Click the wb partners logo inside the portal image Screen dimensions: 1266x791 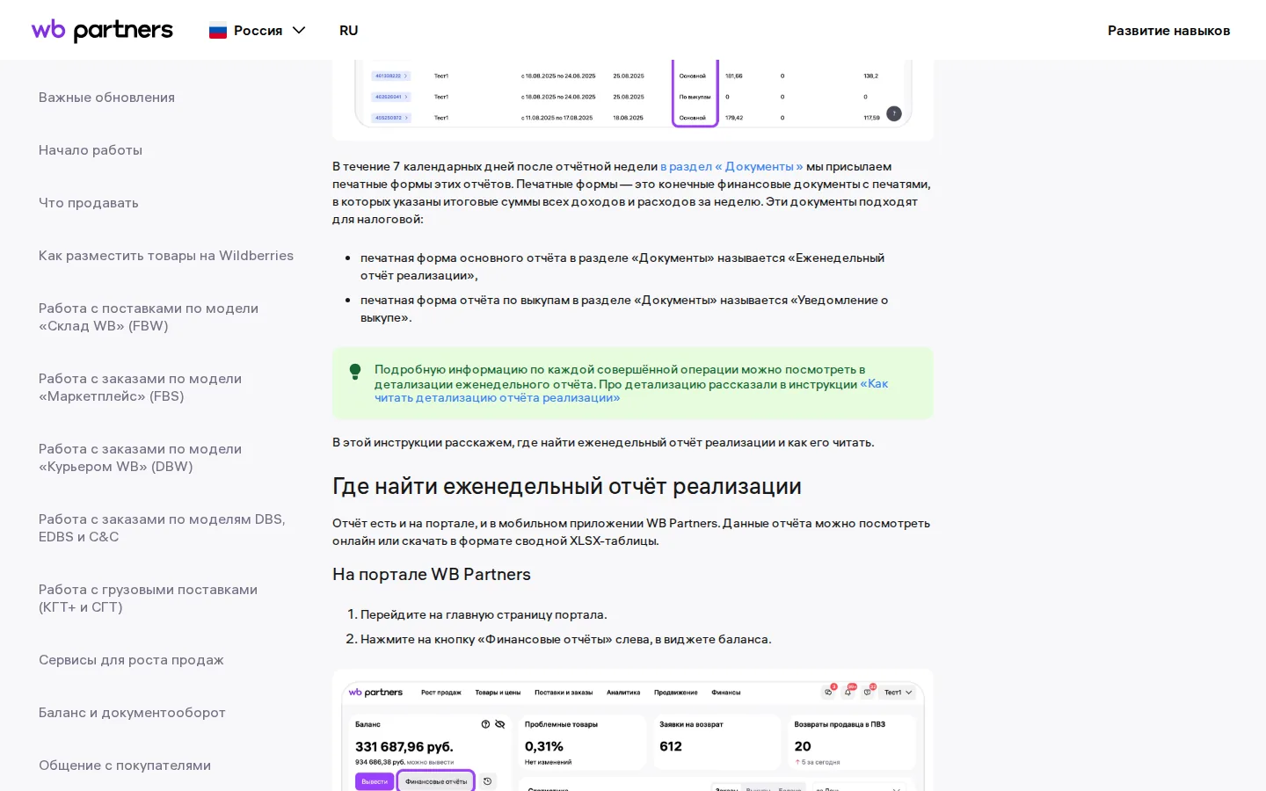[375, 693]
